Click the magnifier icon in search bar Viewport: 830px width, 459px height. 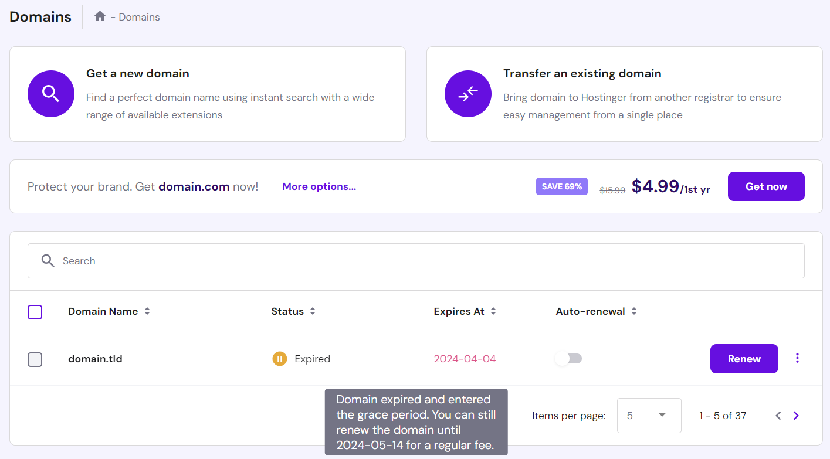48,261
